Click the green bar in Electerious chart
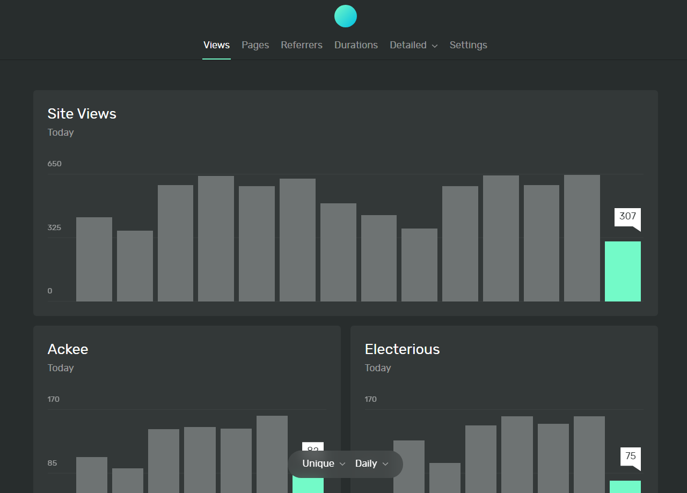687x493 pixels. [x=625, y=487]
